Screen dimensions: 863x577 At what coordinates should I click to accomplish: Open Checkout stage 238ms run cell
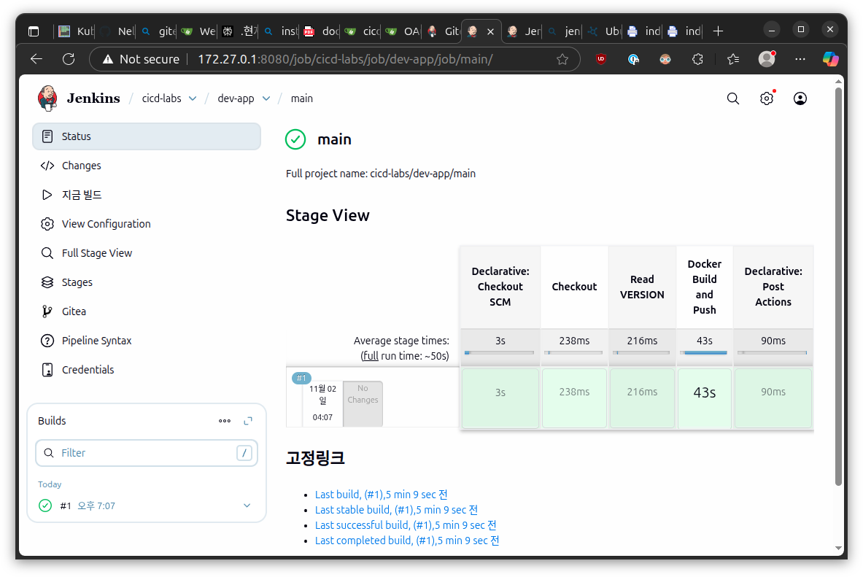574,398
